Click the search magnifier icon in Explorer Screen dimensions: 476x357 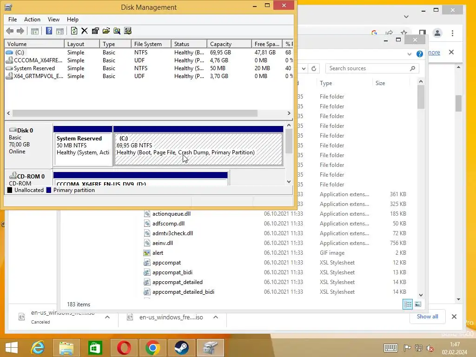[413, 68]
